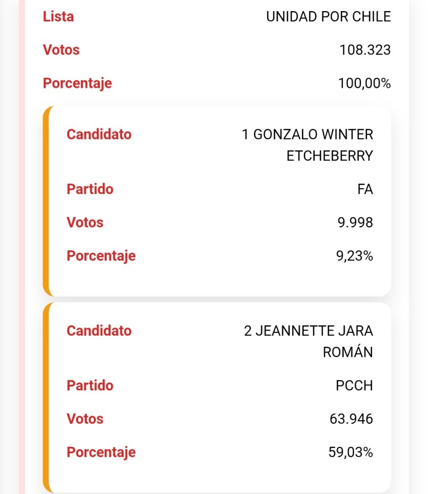Click the 100,00% list percentage value
The height and width of the screenshot is (494, 428).
(x=364, y=83)
